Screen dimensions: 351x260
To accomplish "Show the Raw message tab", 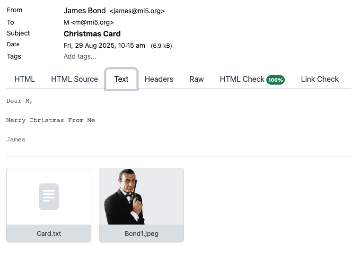I will [x=196, y=79].
